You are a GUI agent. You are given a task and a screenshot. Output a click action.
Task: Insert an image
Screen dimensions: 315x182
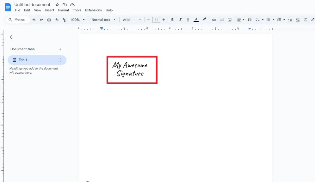(x=230, y=20)
